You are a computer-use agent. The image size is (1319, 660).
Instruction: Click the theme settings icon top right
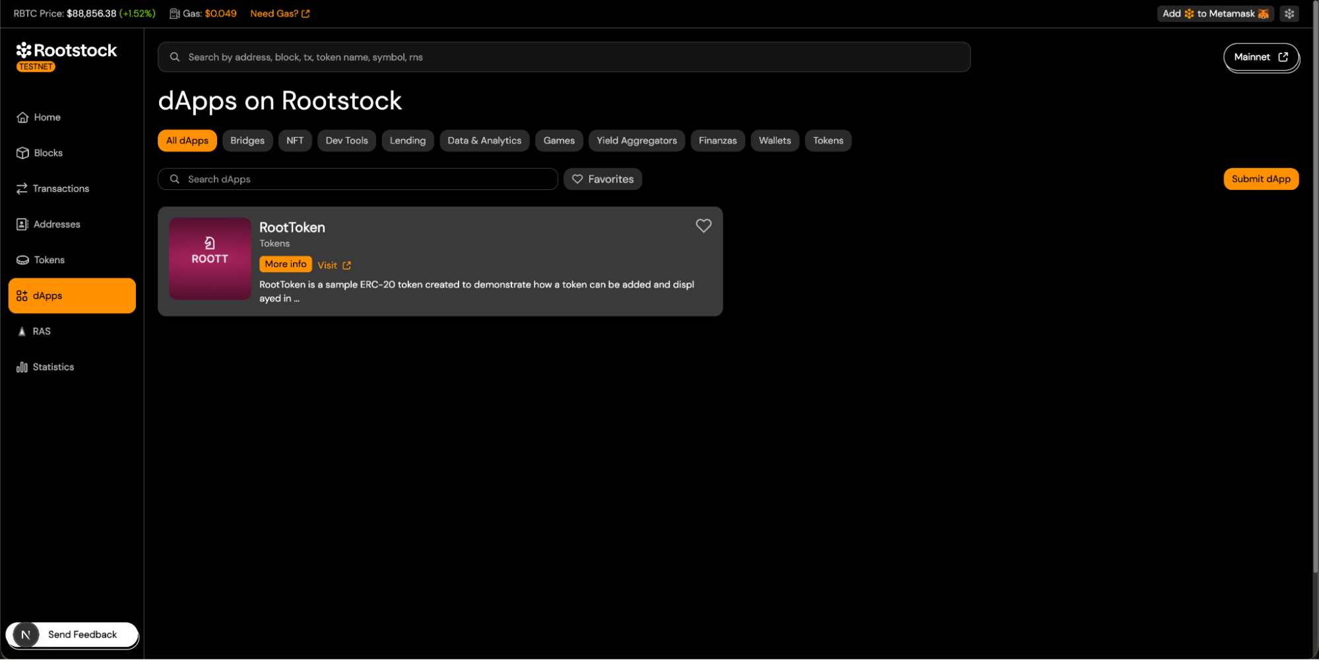[1289, 14]
